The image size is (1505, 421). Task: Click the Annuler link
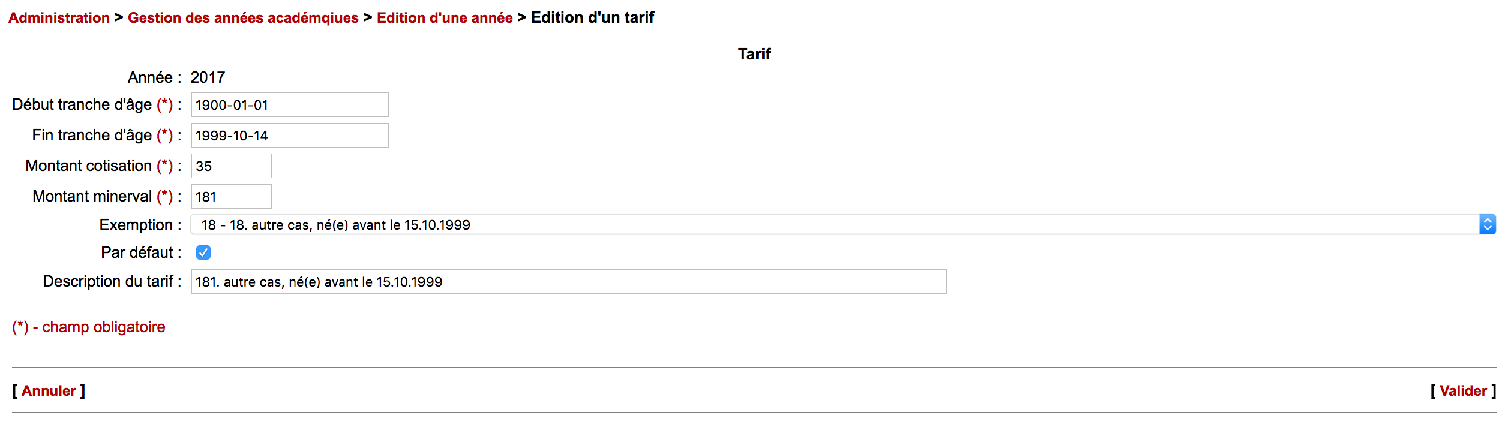click(x=49, y=391)
